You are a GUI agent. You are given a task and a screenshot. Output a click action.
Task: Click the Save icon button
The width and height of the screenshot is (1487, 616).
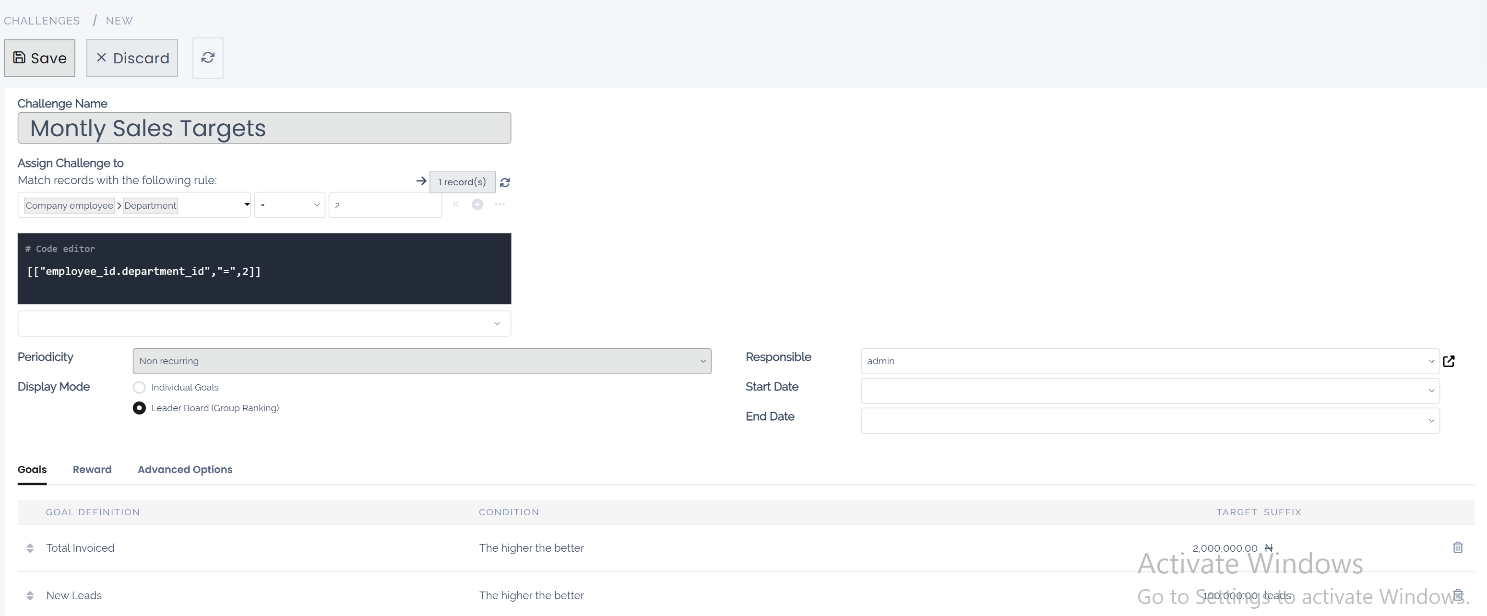coord(39,58)
